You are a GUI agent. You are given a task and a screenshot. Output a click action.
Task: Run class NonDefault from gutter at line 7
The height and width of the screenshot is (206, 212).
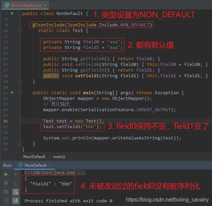(12, 13)
